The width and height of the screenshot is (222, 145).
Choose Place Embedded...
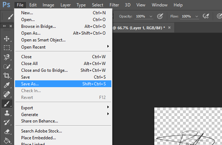[63, 138]
